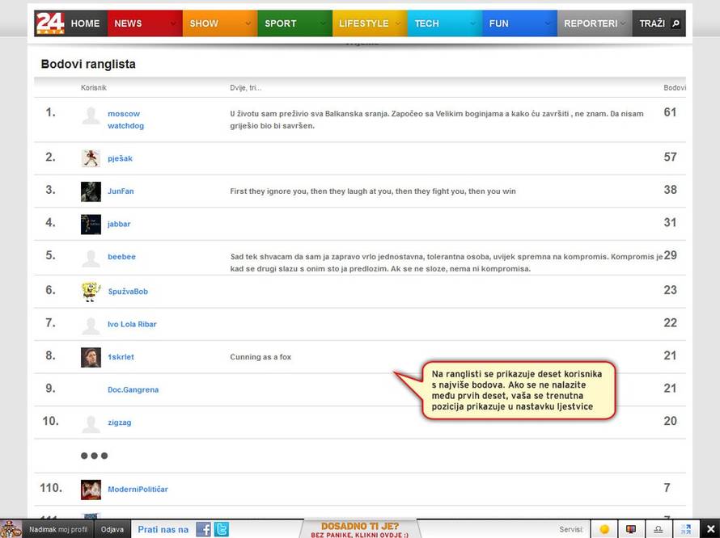Open the Facebook page icon

pos(203,529)
